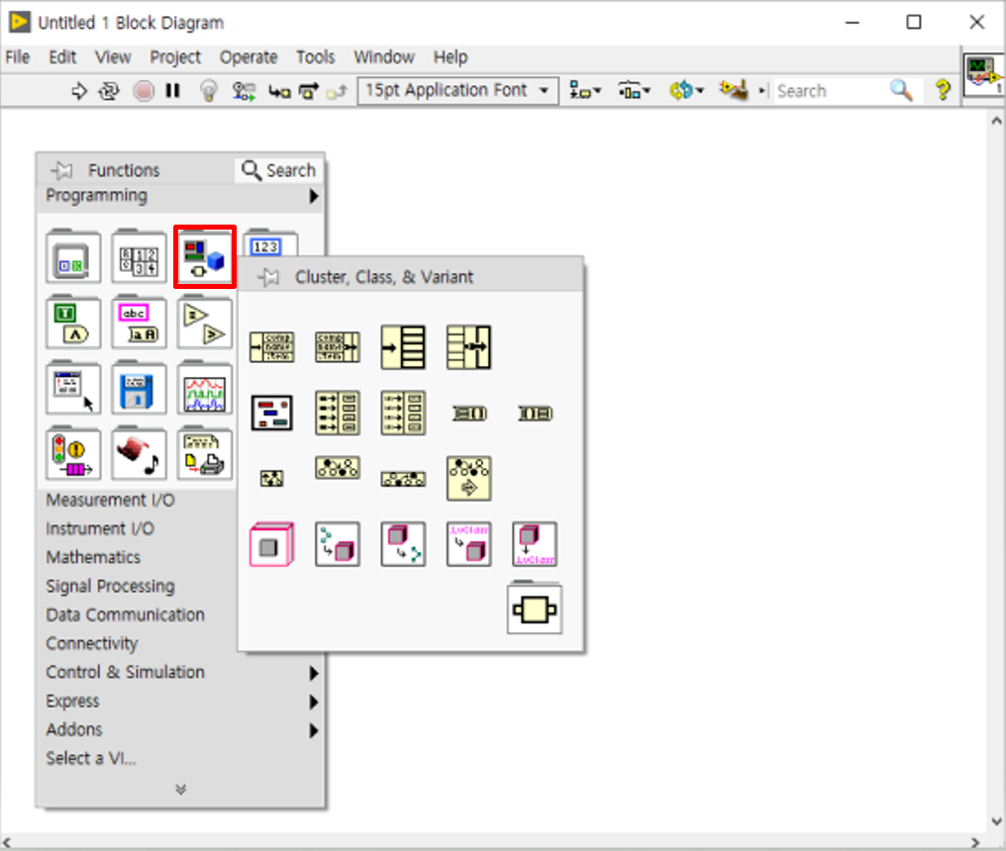1006x851 pixels.
Task: Expand the Express category
Action: (x=180, y=701)
